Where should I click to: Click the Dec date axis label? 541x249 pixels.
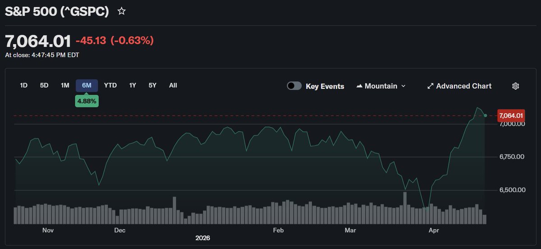pyautogui.click(x=119, y=230)
